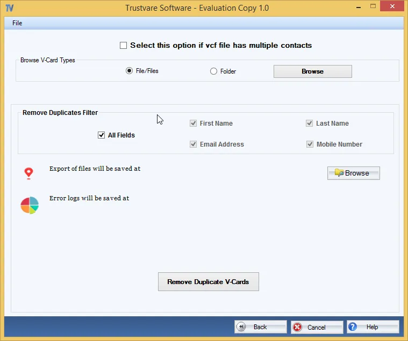Click 'Browse V-Card Types' group label

click(x=48, y=60)
